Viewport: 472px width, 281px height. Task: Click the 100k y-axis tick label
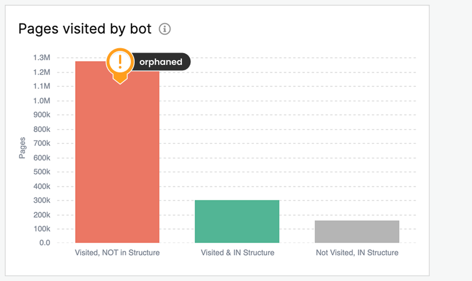click(x=42, y=229)
